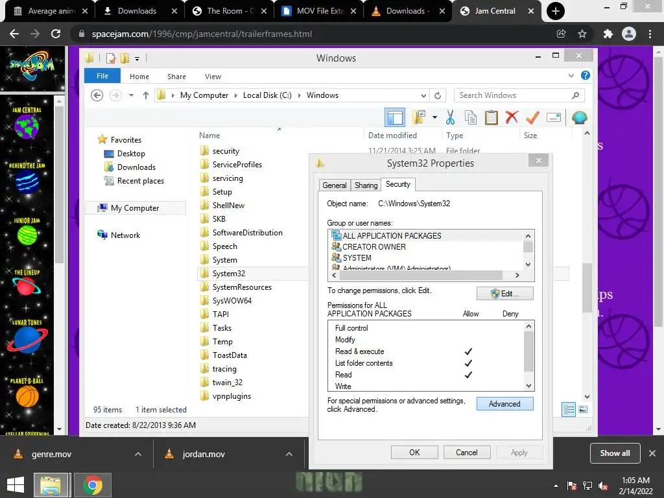Click the Explorer Back arrow button
This screenshot has height=498, width=664.
point(97,95)
